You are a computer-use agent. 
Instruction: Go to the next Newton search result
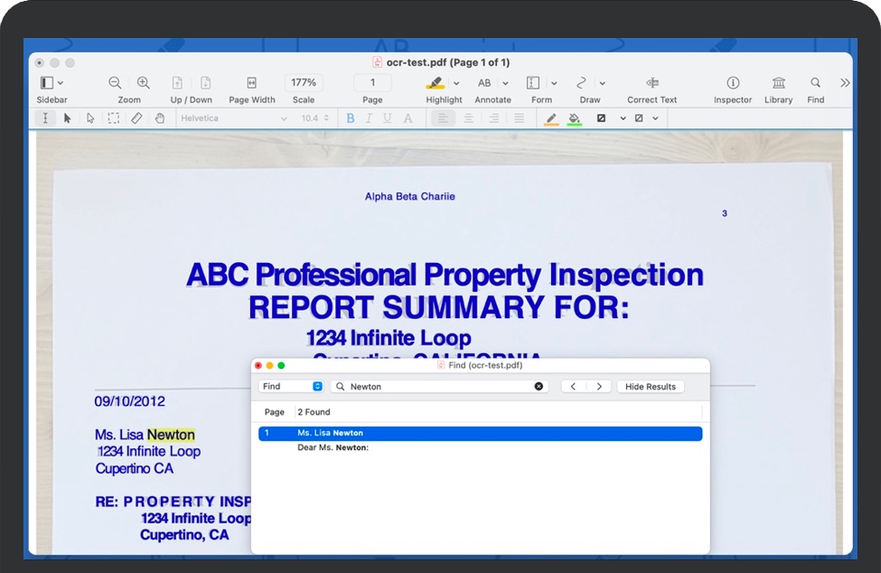599,386
